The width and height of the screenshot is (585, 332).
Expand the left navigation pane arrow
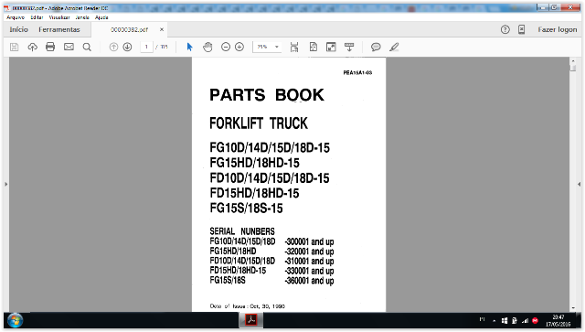coord(6,184)
